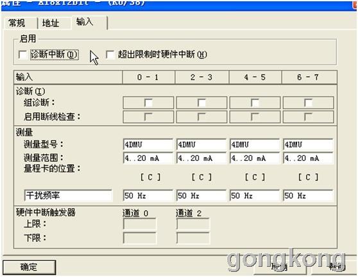Check 组诊断 for channels 2-3

[x=201, y=103]
